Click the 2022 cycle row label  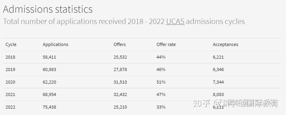(x=10, y=107)
